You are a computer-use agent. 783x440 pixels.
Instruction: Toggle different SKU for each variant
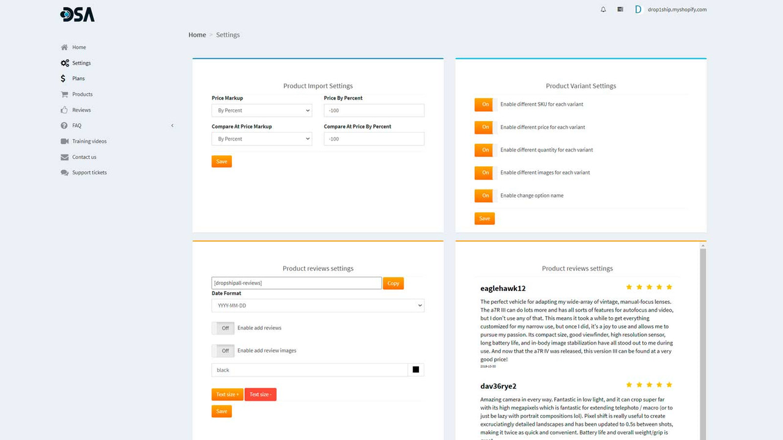pos(486,105)
